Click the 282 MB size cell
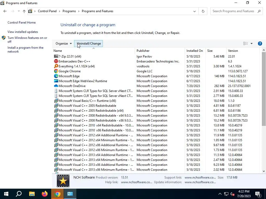The image size is (266, 199). click(219, 86)
